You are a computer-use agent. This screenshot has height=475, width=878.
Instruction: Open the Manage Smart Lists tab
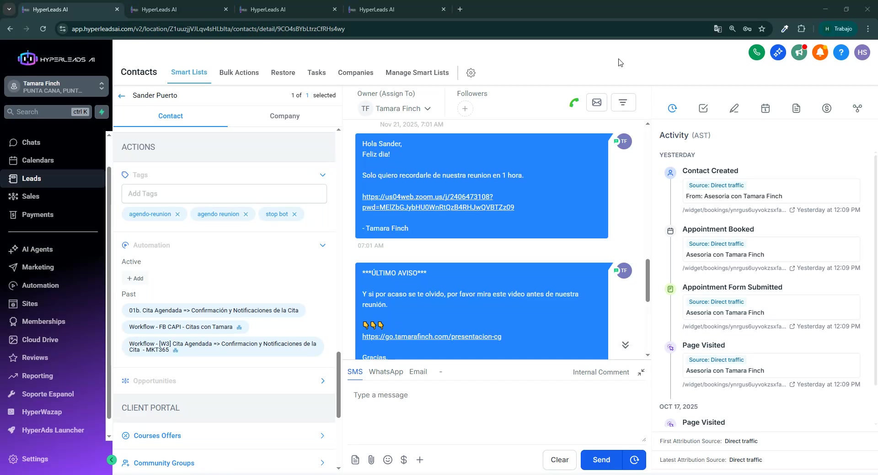tap(417, 73)
